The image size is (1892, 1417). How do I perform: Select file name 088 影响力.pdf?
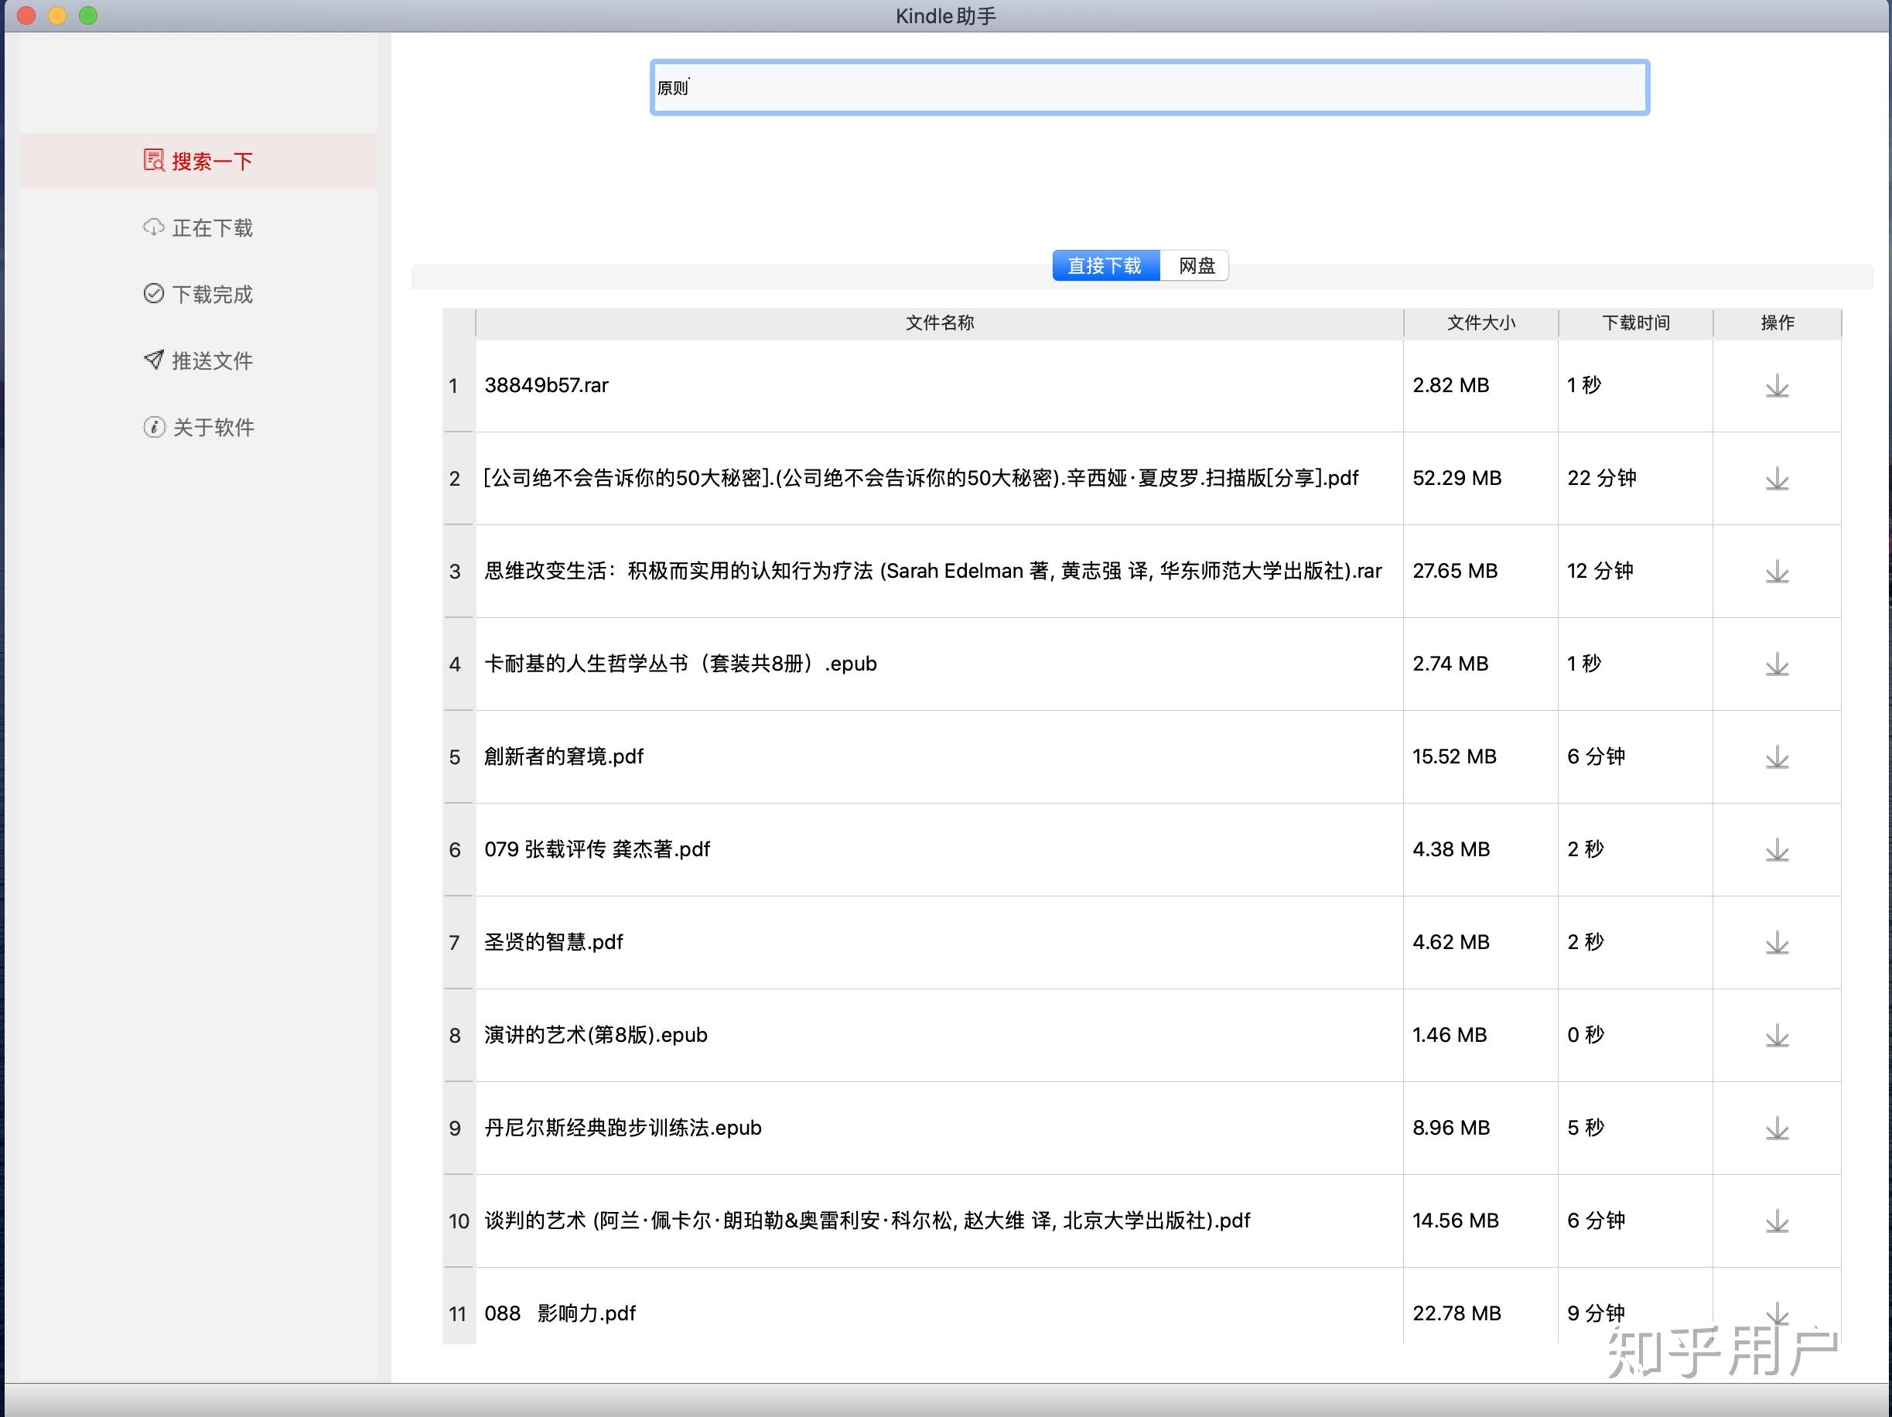pos(560,1313)
